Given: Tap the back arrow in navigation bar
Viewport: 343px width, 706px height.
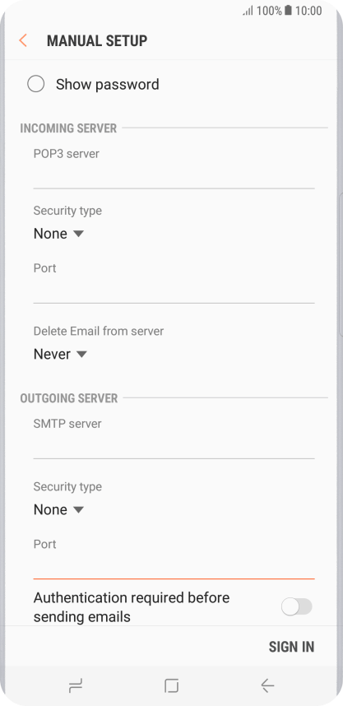Looking at the screenshot, I should point(267,685).
